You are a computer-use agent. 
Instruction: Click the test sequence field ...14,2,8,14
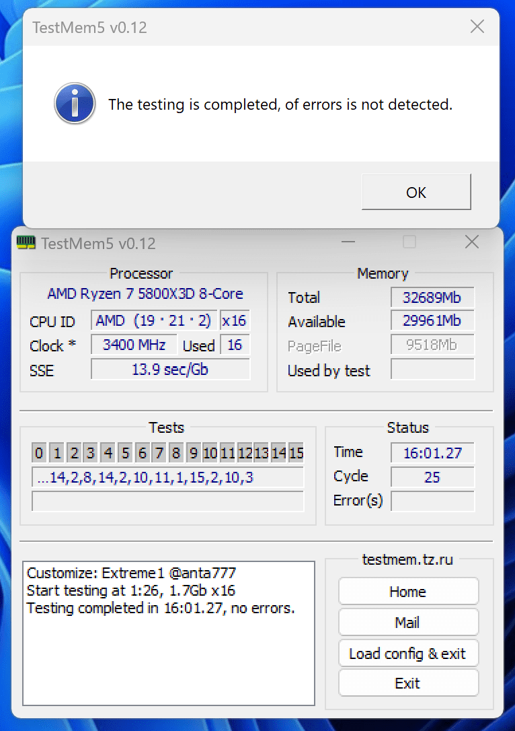tap(167, 477)
